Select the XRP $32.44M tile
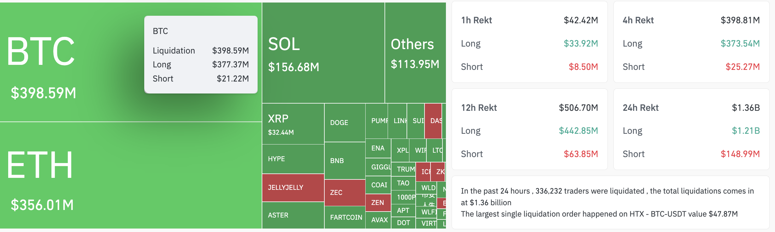The image size is (775, 232). [x=293, y=124]
